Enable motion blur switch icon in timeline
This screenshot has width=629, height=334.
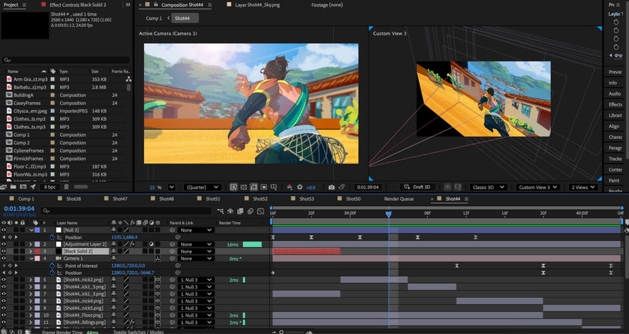(251, 211)
